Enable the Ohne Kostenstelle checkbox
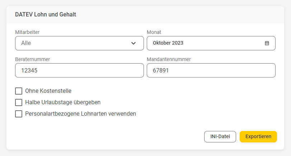This screenshot has height=156, width=291. tap(19, 91)
